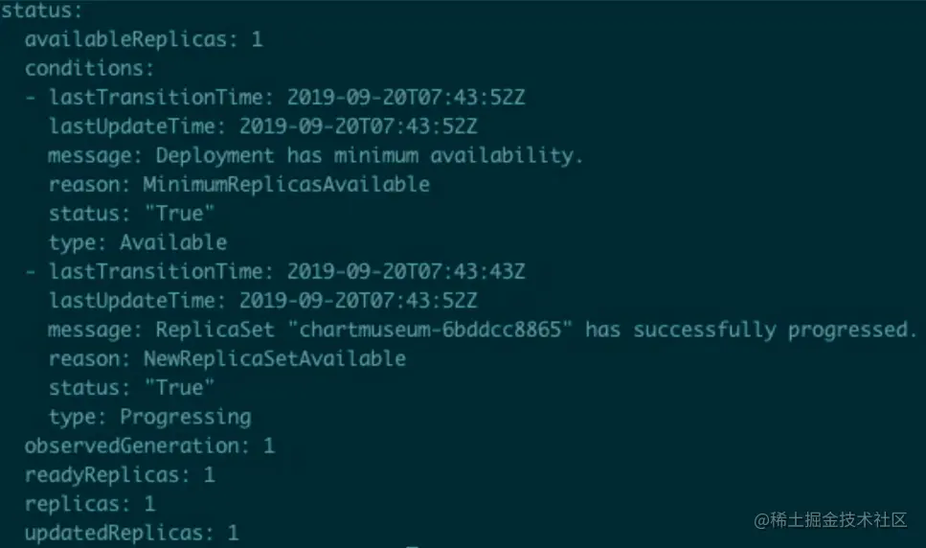The image size is (926, 548).
Task: Click the availableReplicas: 1 line
Action: tap(144, 39)
